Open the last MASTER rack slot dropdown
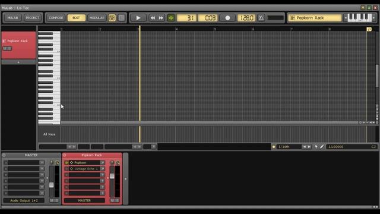The width and height of the screenshot is (380, 214). coord(42,193)
